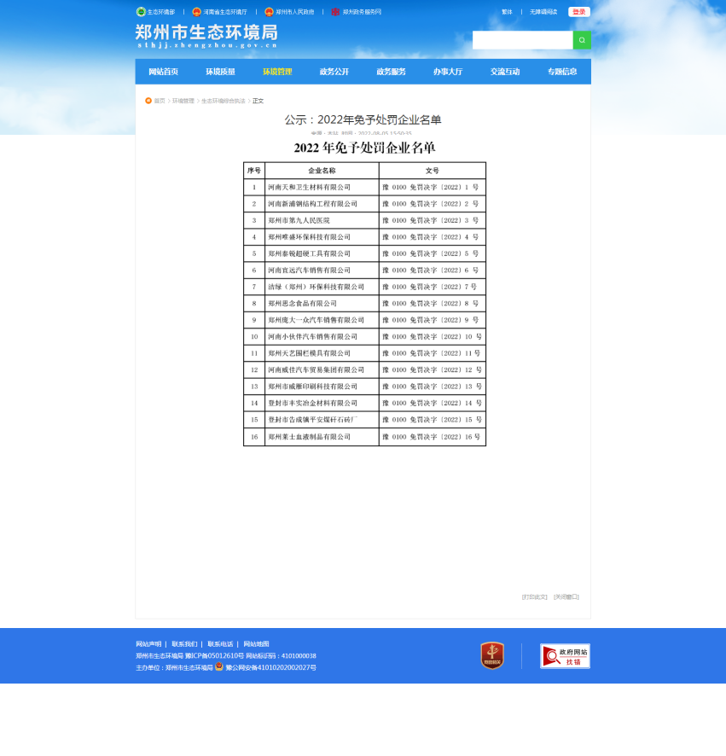Click the 郑州泰锐超硬工具有限公司 cell
The width and height of the screenshot is (726, 756).
point(322,253)
